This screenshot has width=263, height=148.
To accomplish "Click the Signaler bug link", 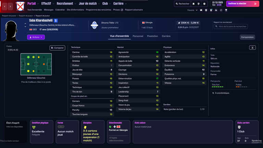I will coord(256,140).
